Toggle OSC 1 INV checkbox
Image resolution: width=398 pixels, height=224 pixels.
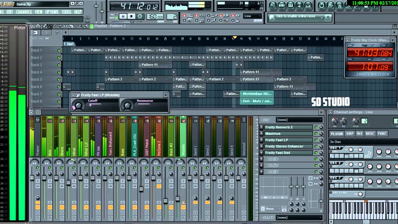pyautogui.click(x=331, y=152)
